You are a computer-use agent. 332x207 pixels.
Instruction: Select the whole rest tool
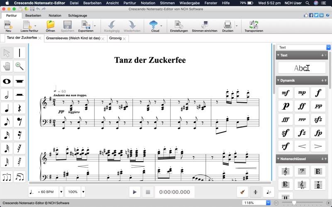[20, 81]
